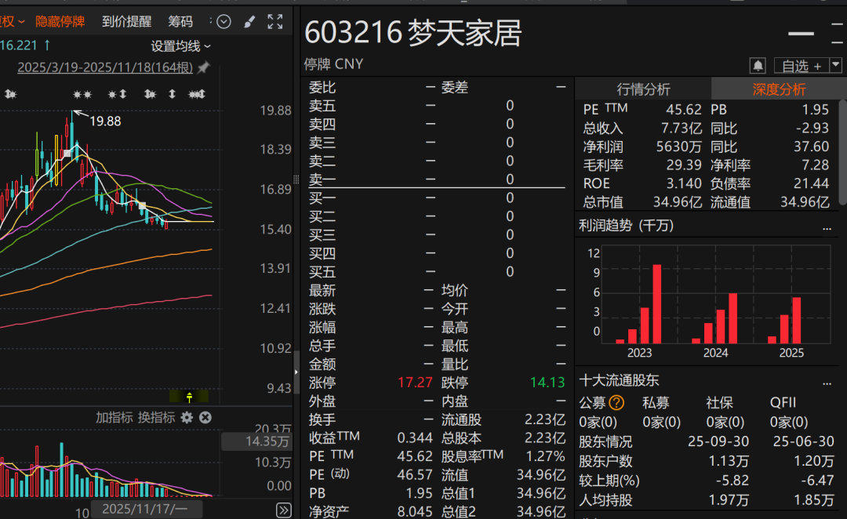The width and height of the screenshot is (847, 519).
Task: Click the 总收入 value 7.73亿
Action: (682, 128)
